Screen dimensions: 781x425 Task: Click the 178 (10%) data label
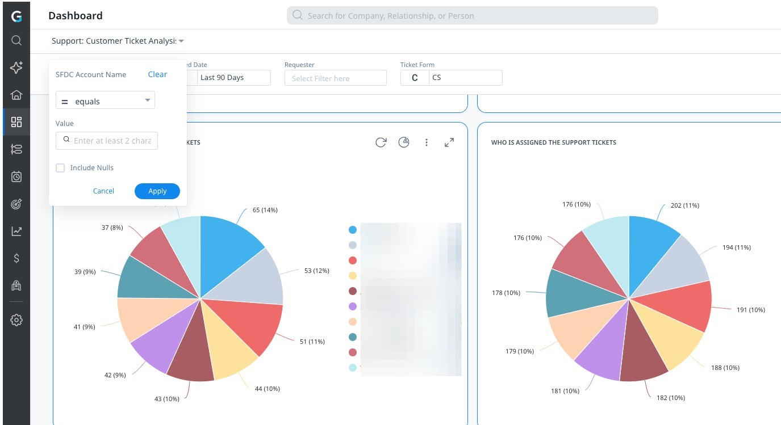(506, 293)
